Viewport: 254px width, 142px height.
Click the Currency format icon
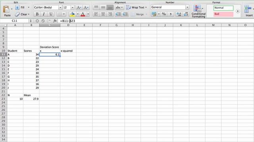(154, 14)
